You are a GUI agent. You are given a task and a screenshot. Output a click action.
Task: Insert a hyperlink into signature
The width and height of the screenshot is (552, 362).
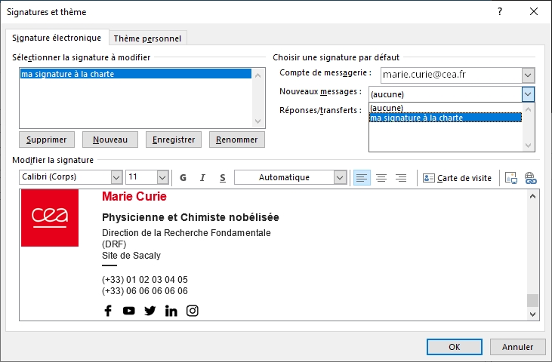[x=531, y=178]
